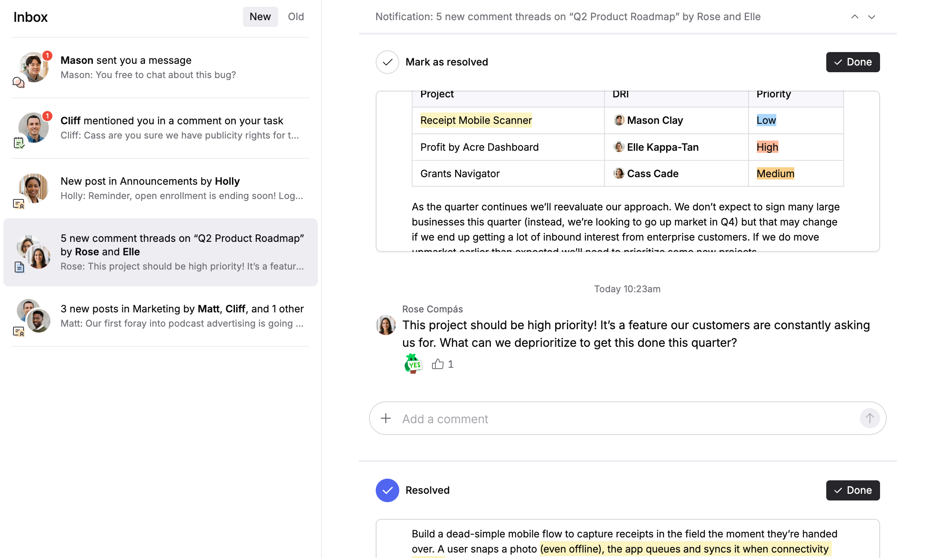Viewport: 933px width, 558px height.
Task: Click the chat bubble icon beside Mason's avatar
Action: [18, 82]
